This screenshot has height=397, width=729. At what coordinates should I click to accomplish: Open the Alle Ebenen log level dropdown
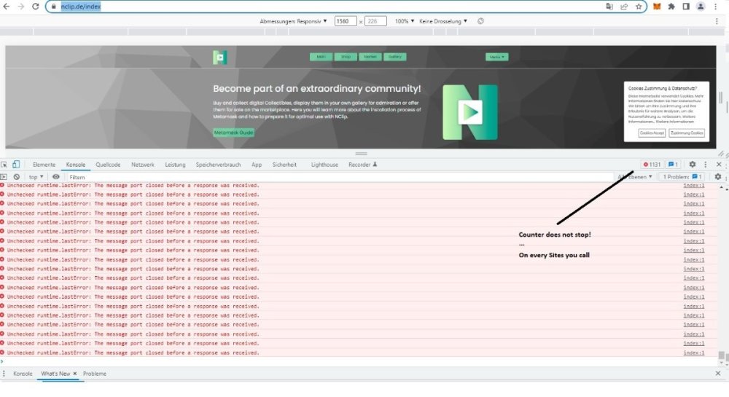pyautogui.click(x=635, y=177)
